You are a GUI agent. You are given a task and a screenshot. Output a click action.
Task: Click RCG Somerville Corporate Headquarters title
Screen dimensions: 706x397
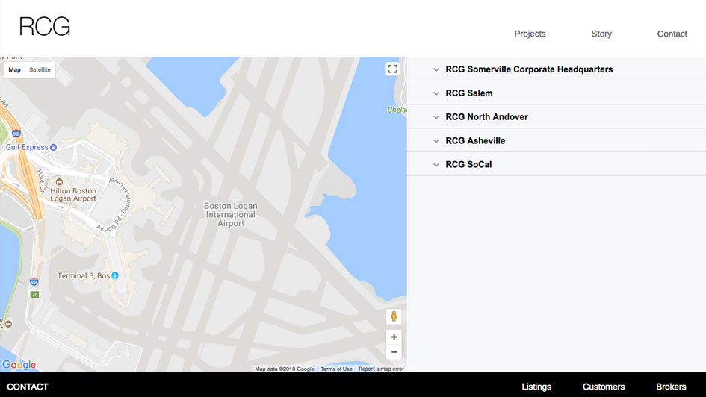click(529, 69)
